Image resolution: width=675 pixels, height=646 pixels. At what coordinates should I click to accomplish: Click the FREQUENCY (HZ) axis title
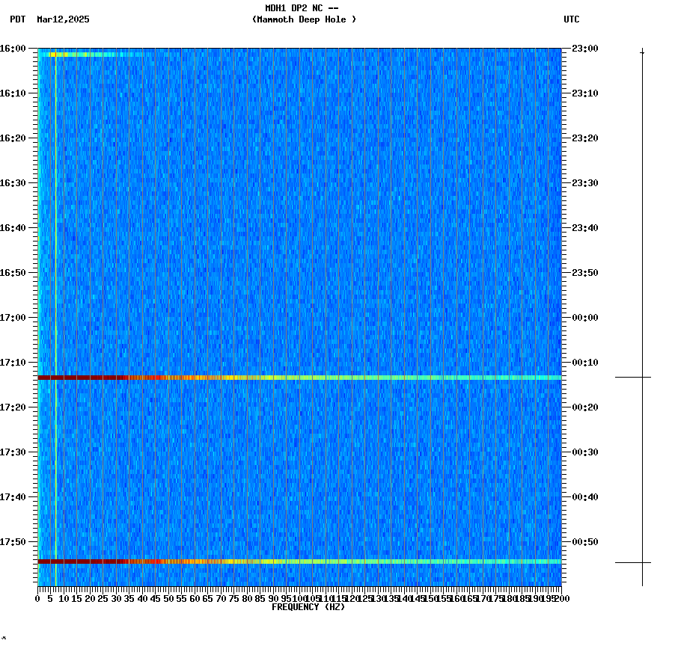[x=308, y=607]
